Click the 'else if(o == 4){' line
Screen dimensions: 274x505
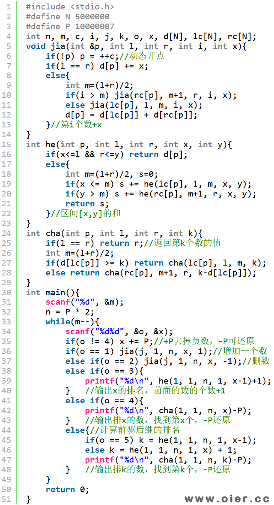[104, 401]
